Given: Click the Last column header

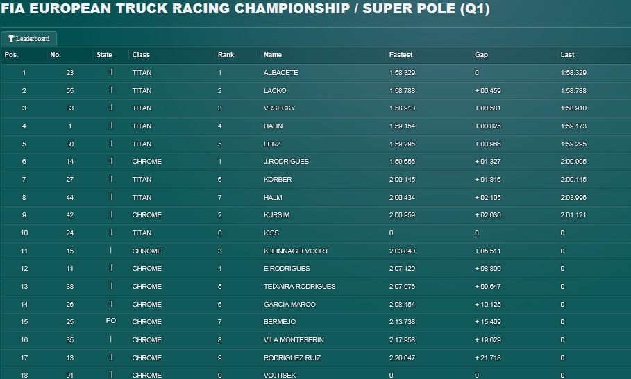Looking at the screenshot, I should tap(567, 55).
